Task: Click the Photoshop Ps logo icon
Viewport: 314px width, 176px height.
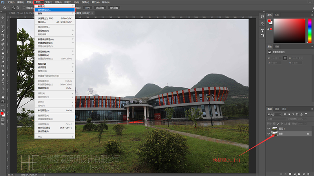Action: (3, 2)
